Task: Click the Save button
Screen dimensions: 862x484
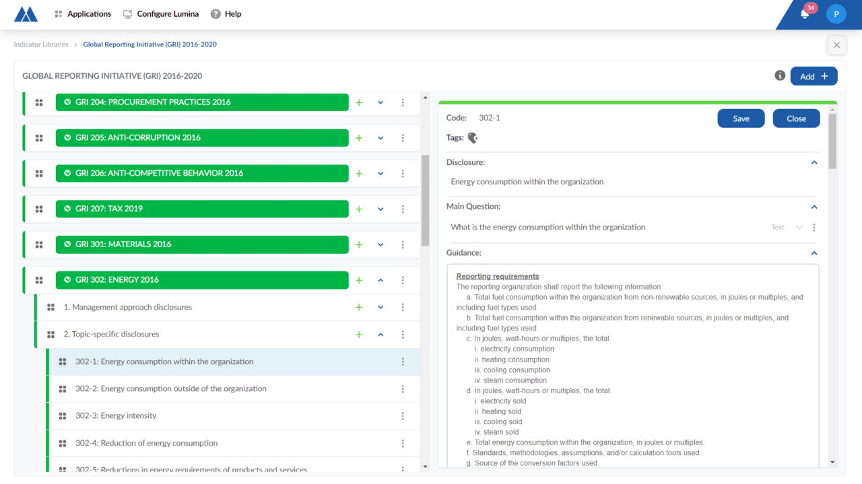Action: pos(741,118)
